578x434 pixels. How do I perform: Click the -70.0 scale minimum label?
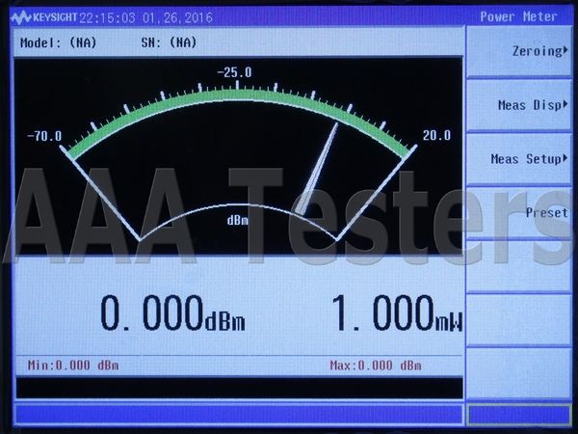click(x=44, y=136)
